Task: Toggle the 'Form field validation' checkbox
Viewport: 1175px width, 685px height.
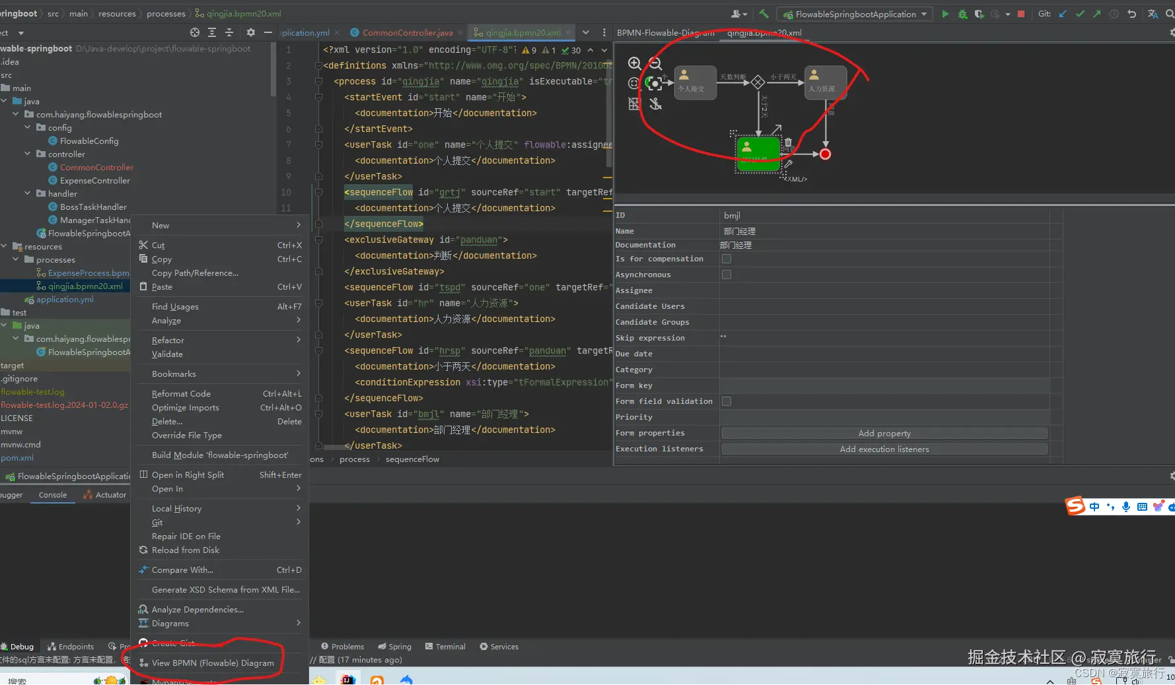Action: pyautogui.click(x=727, y=401)
